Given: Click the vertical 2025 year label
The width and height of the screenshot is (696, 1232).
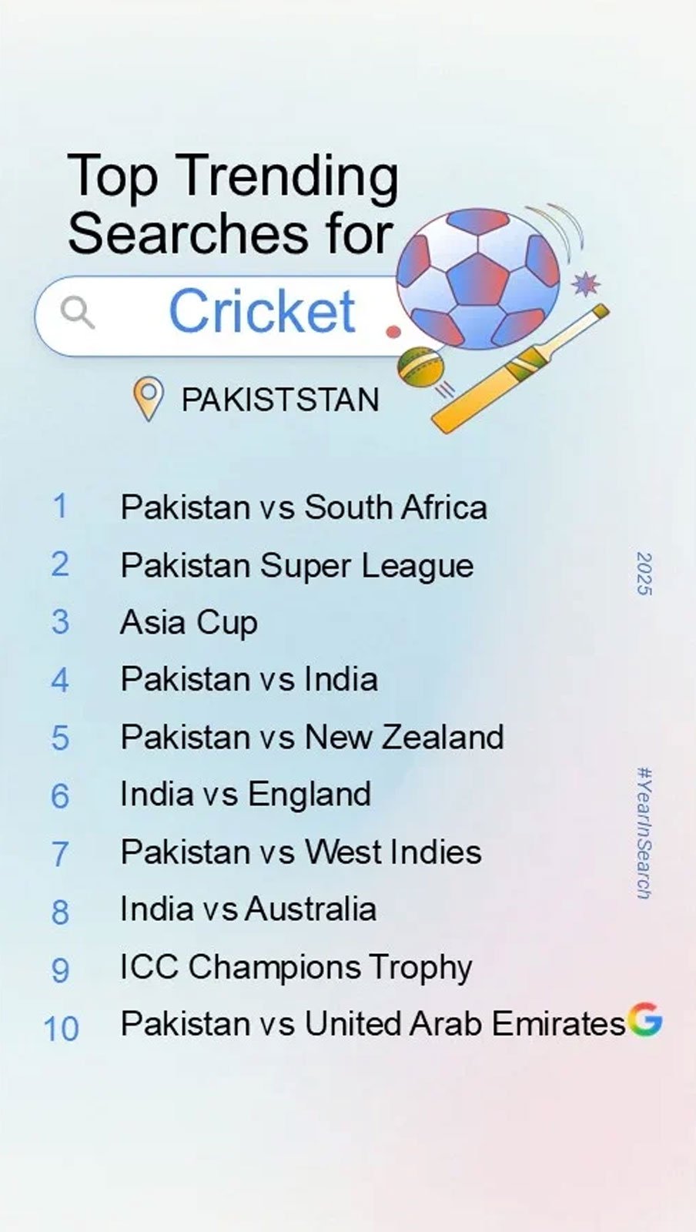Looking at the screenshot, I should tap(644, 574).
